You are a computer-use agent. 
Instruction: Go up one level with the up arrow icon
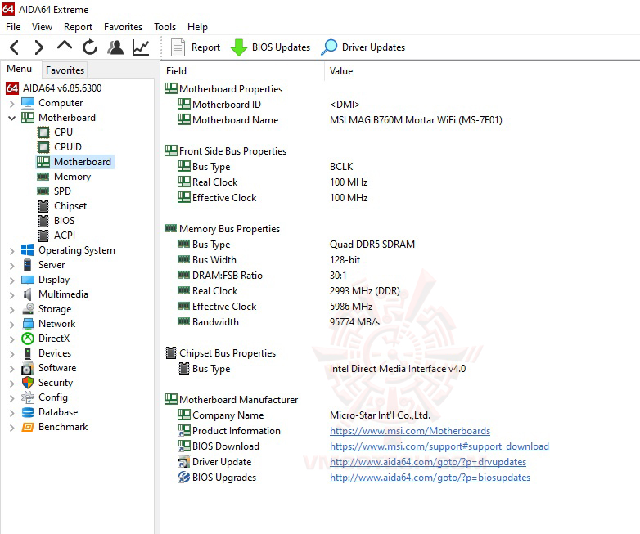click(x=65, y=46)
